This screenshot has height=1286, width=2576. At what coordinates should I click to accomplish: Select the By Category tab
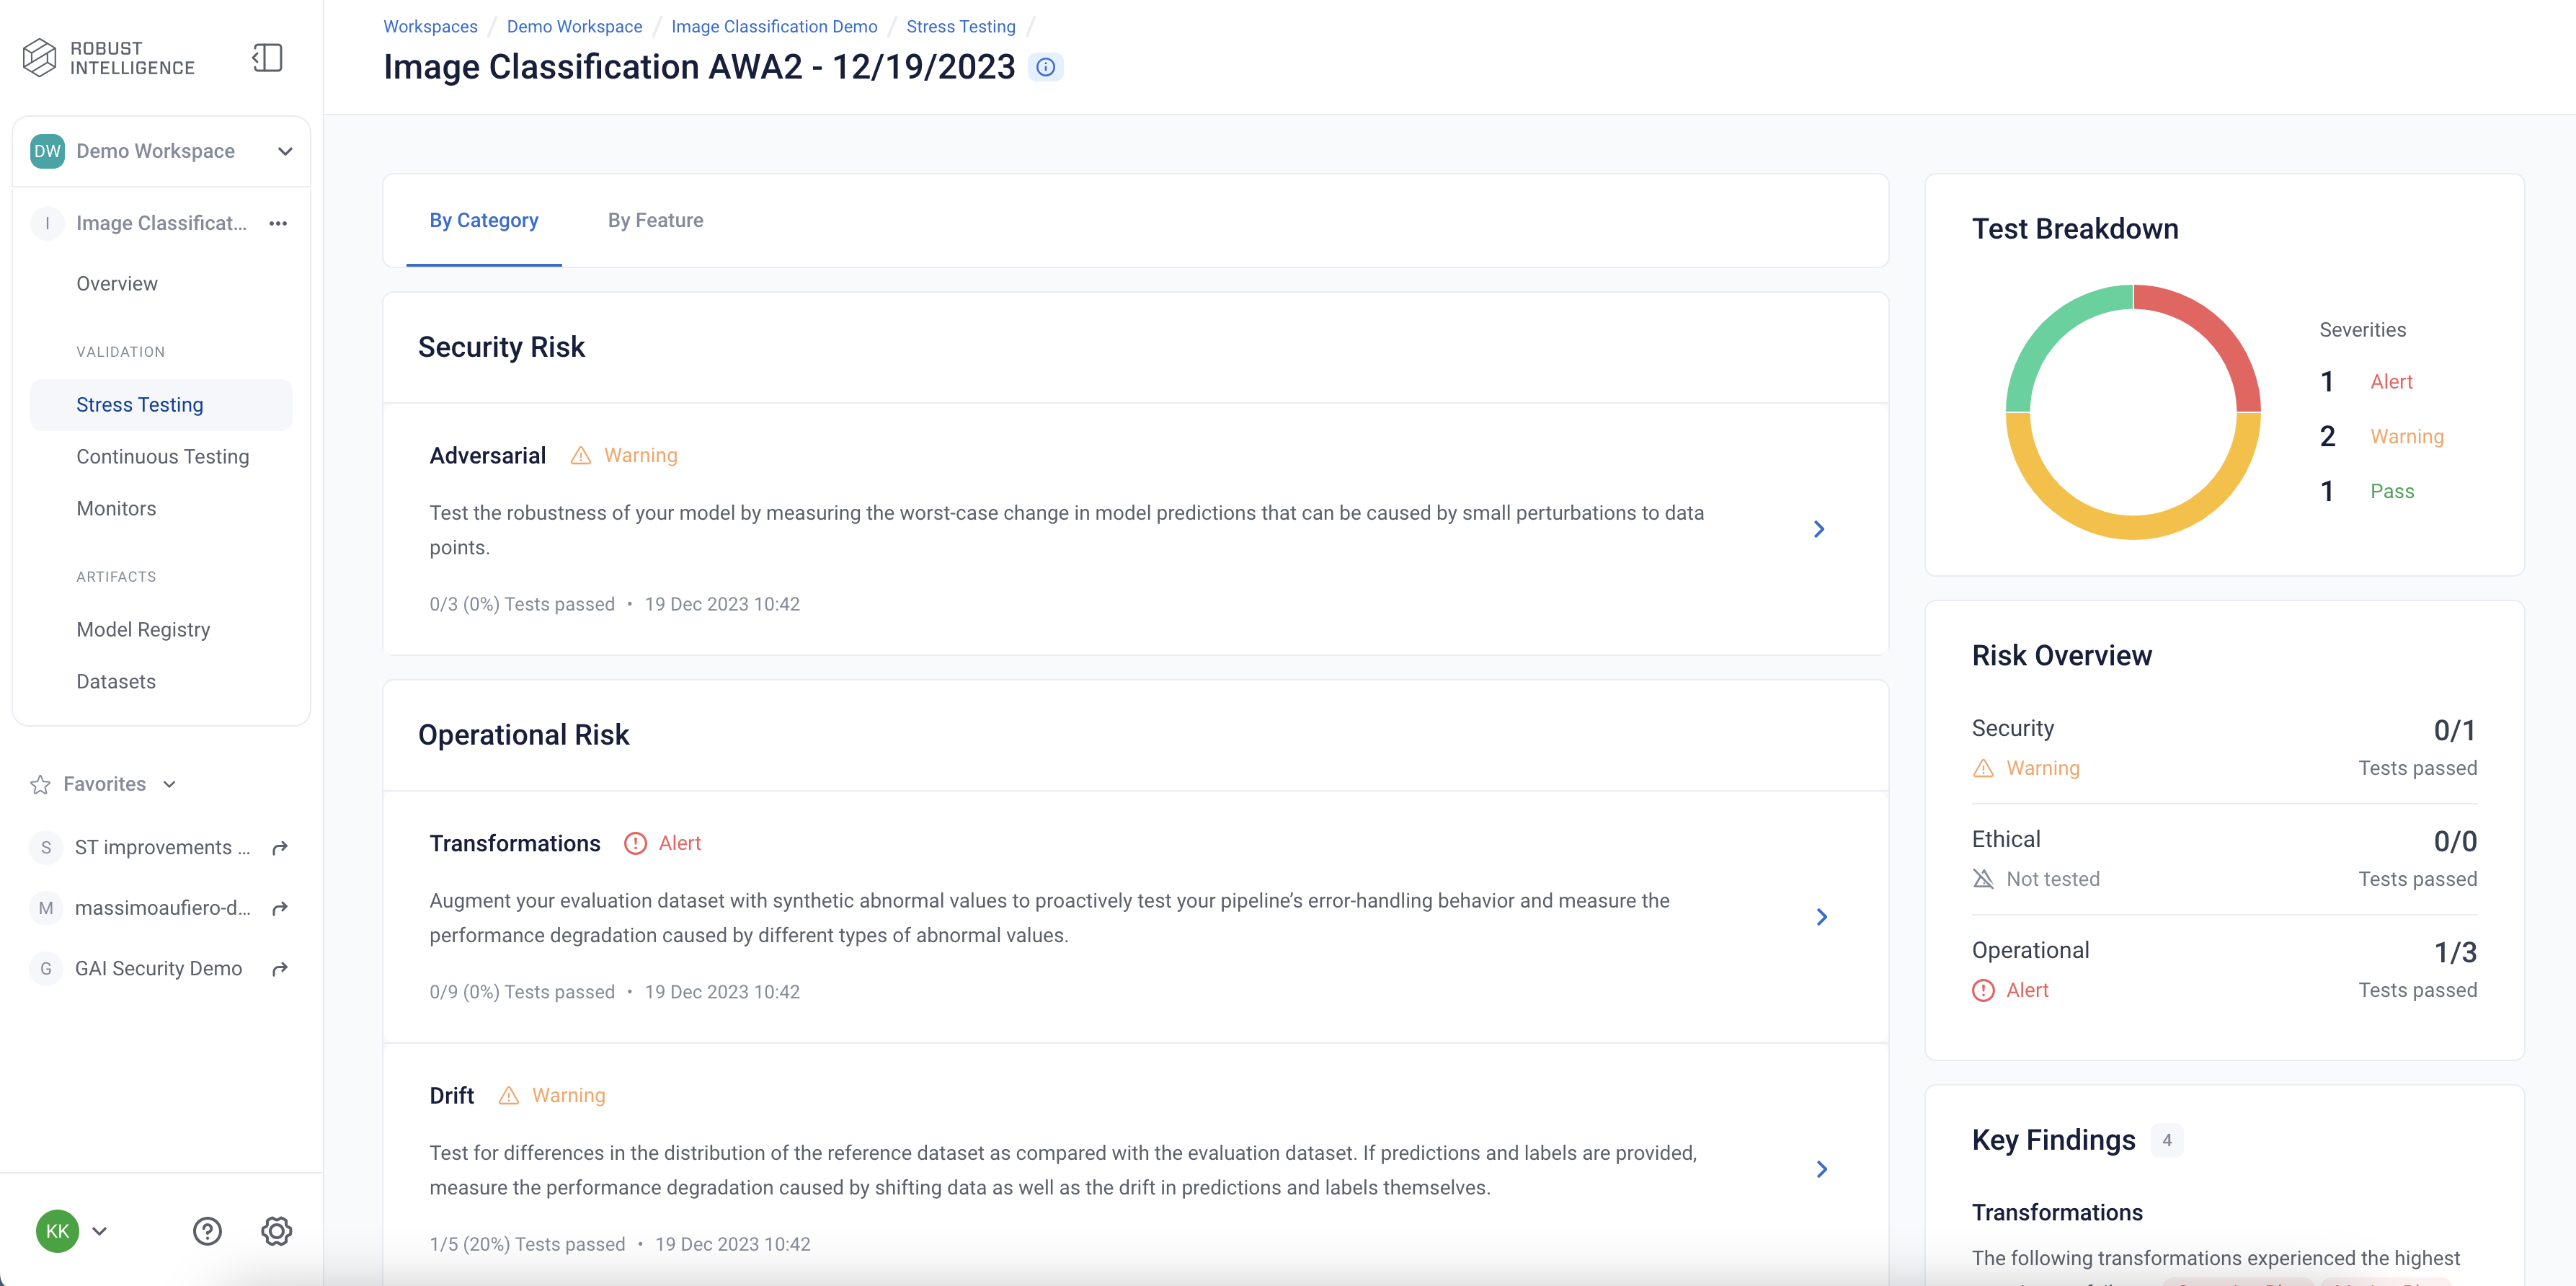(483, 220)
